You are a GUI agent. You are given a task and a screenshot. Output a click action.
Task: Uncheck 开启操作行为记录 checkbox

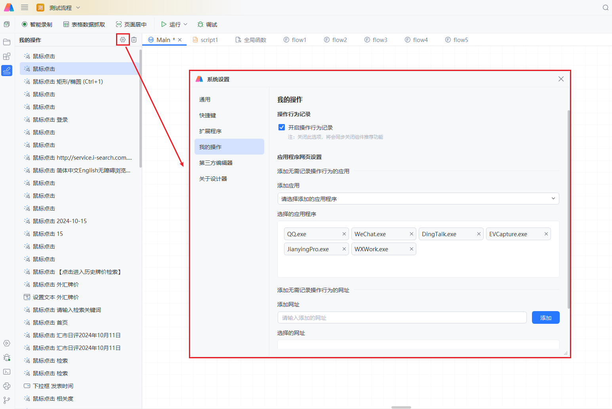pos(282,127)
